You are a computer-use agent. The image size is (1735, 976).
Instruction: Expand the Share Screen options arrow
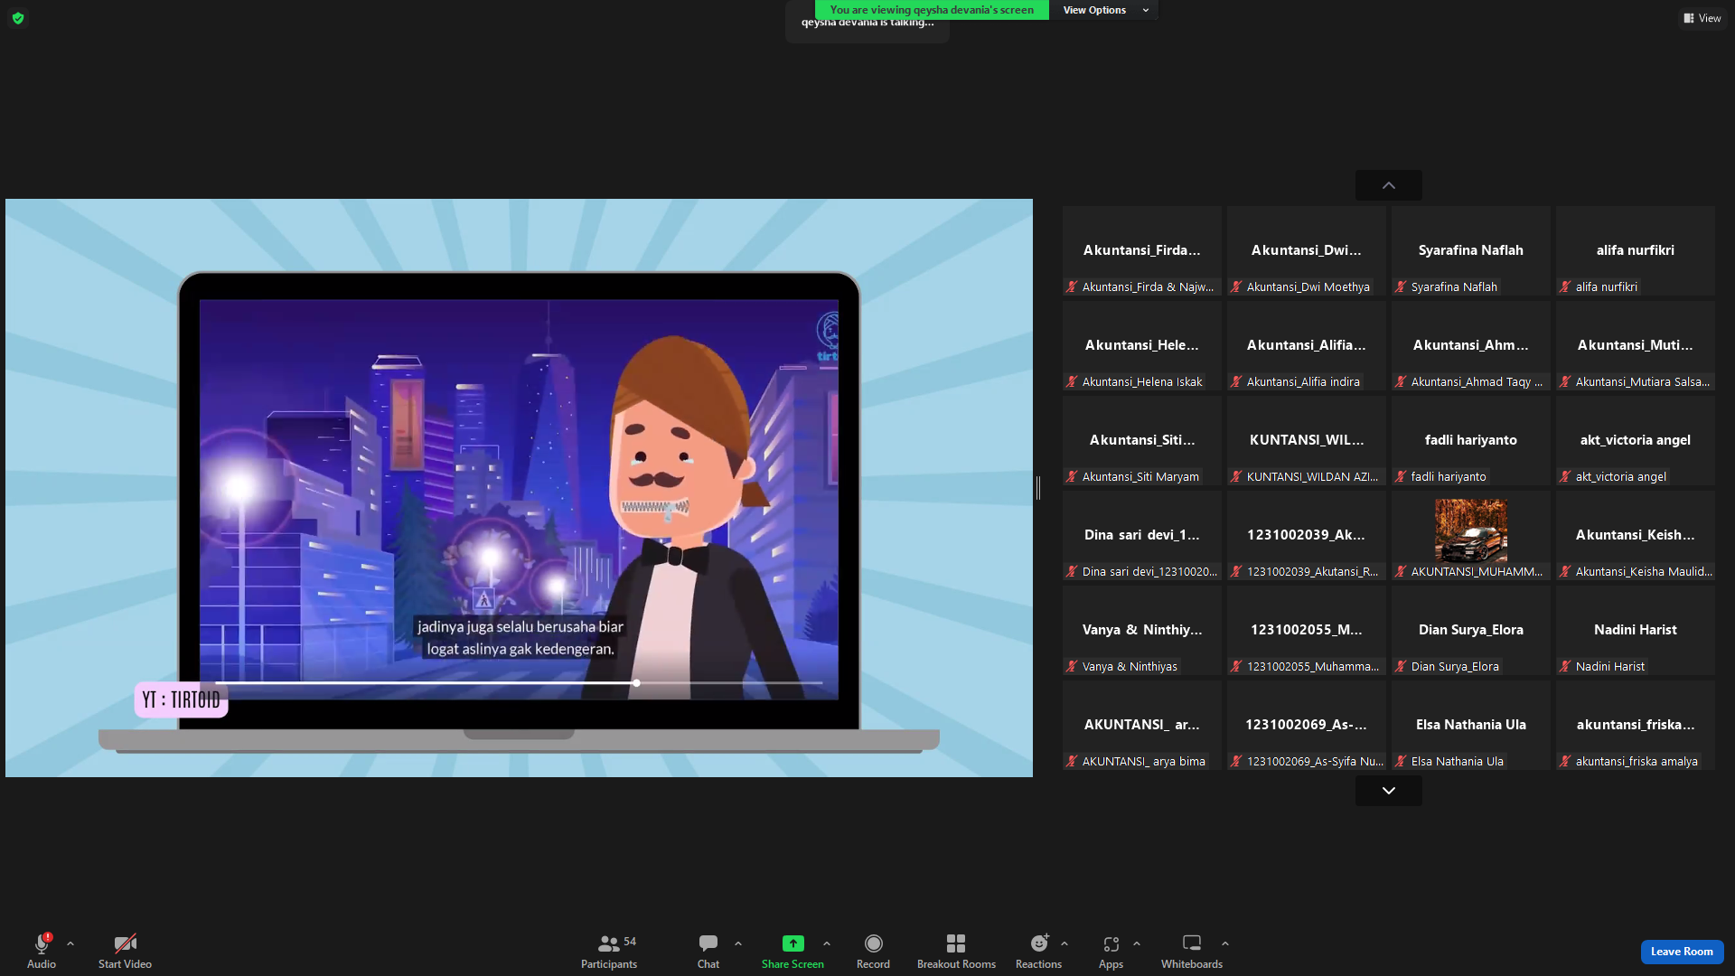[827, 943]
